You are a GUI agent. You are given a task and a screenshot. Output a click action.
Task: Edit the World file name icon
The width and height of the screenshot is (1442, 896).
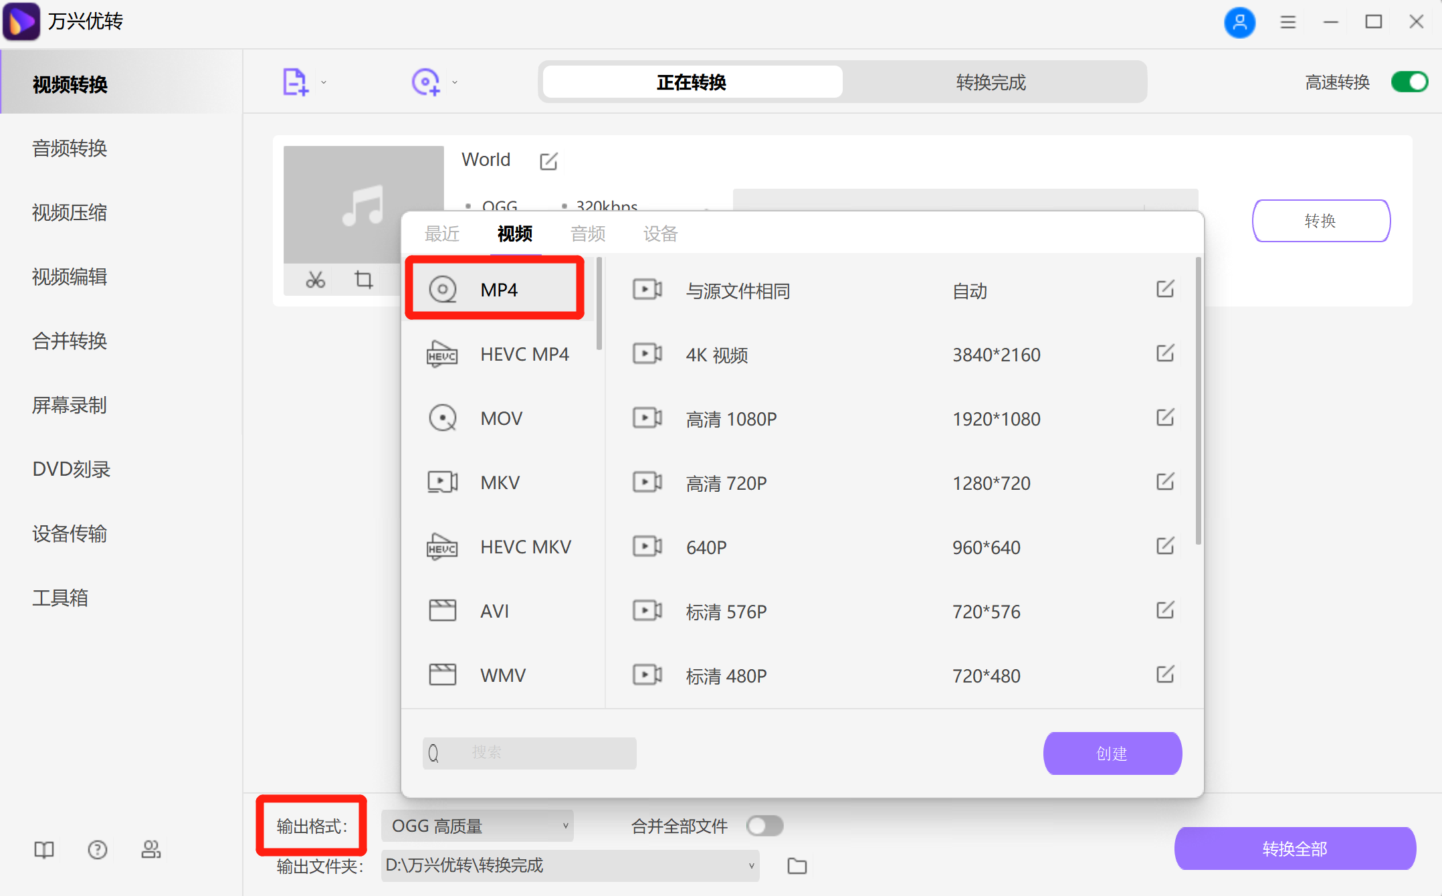pyautogui.click(x=548, y=161)
